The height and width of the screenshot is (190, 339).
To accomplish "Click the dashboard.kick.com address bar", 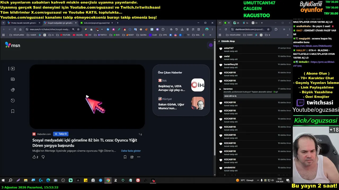I will (x=250, y=29).
